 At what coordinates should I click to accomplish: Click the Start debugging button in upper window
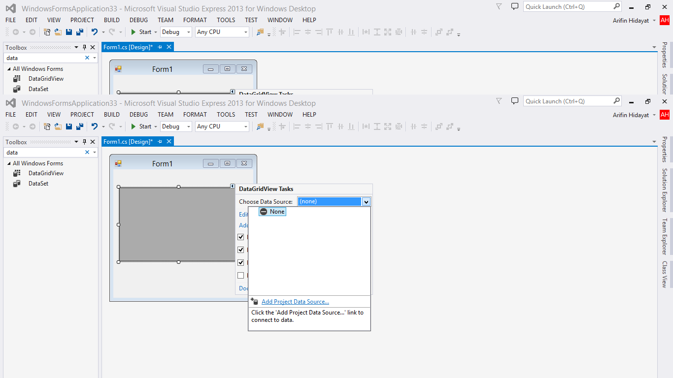pos(141,32)
